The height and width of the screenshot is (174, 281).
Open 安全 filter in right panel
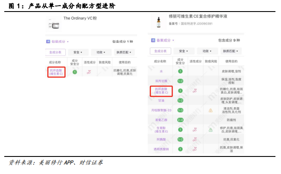click(x=184, y=51)
